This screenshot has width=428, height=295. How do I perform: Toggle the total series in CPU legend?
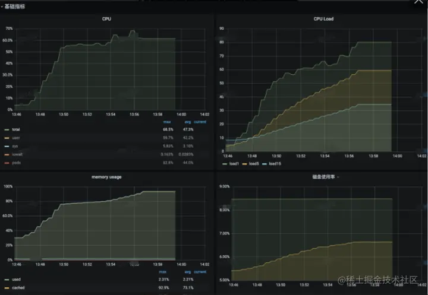pyautogui.click(x=16, y=129)
